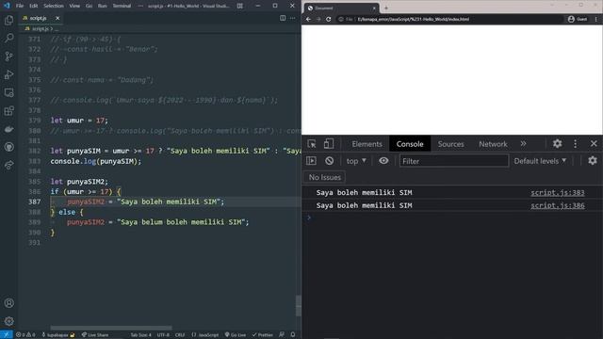Open the Explorer view in VS Code

[8, 20]
